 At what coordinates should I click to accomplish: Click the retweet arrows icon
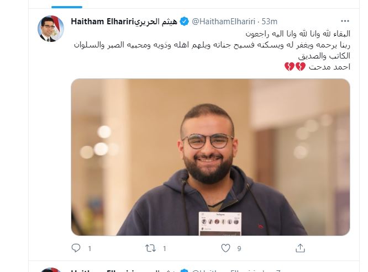pyautogui.click(x=150, y=248)
